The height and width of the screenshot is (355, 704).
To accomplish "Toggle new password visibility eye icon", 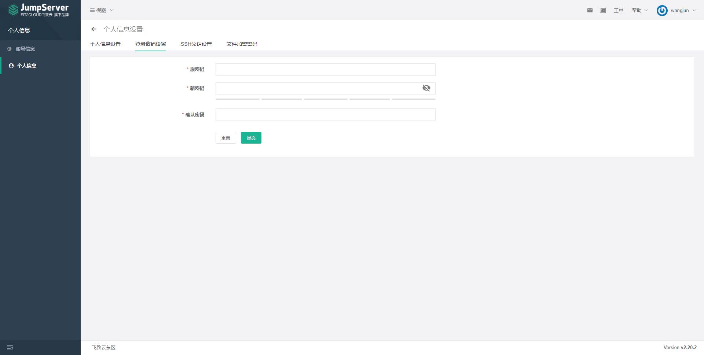I will click(426, 88).
